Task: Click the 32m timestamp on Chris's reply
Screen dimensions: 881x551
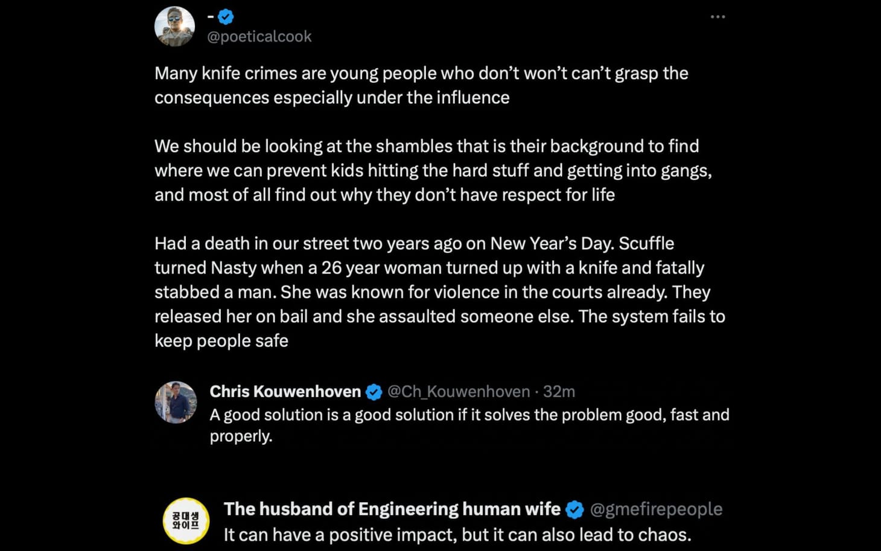Action: 559,392
